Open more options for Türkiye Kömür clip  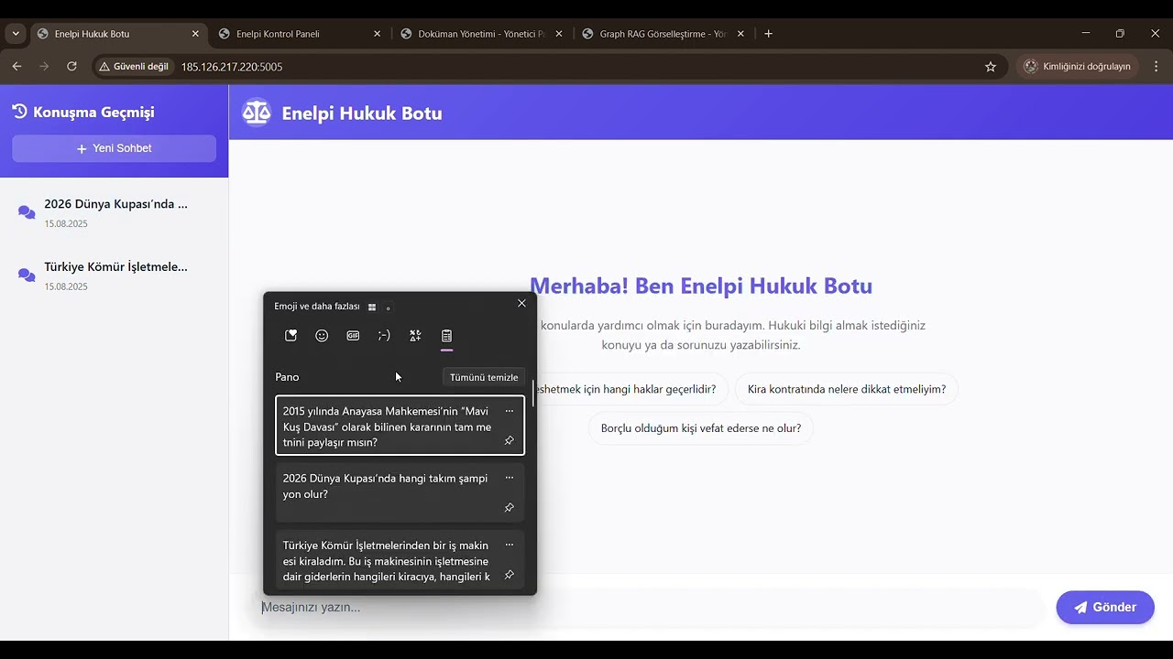point(510,545)
